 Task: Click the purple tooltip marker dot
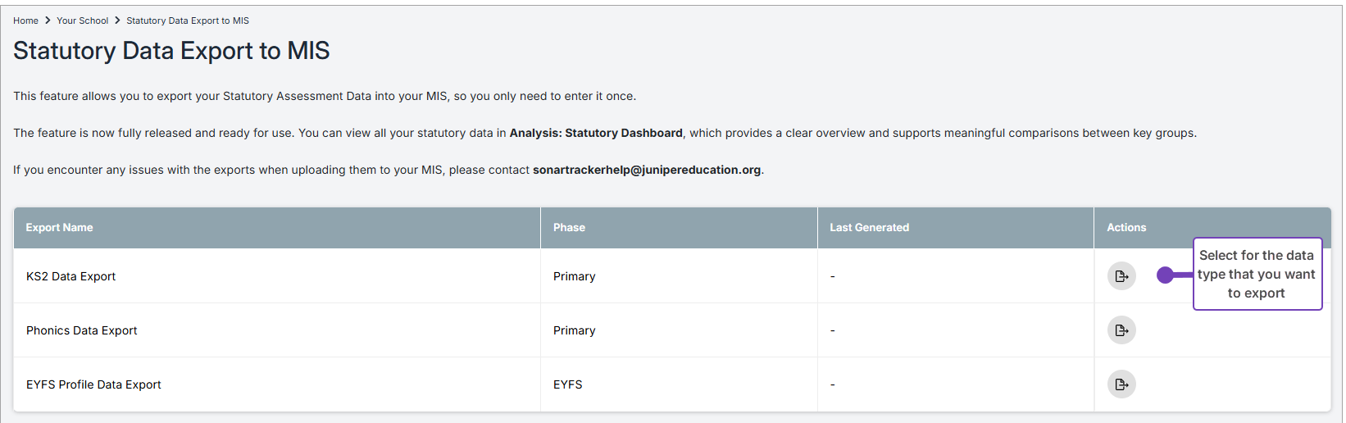1165,275
